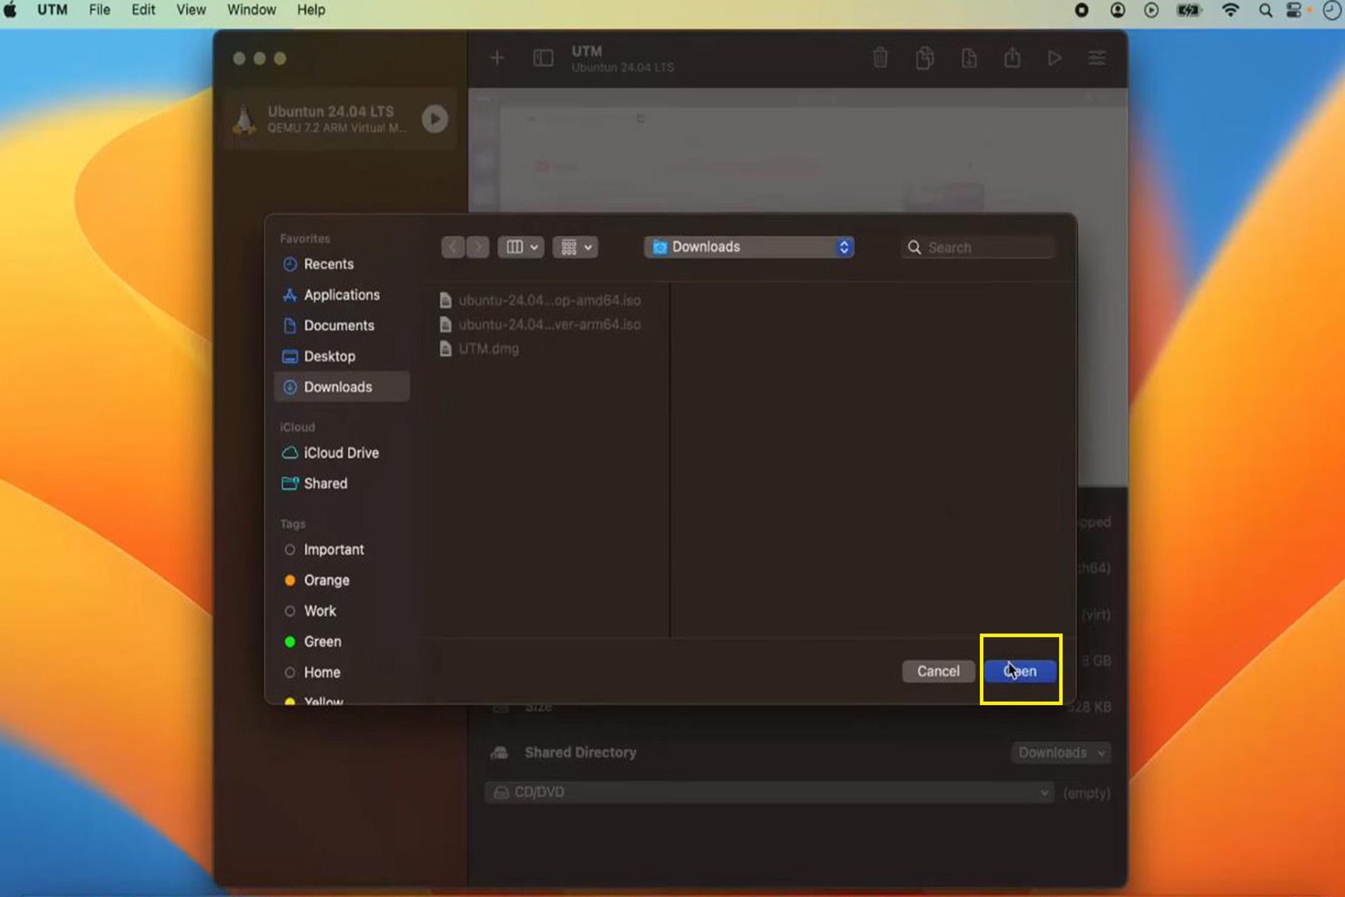Image resolution: width=1345 pixels, height=897 pixels.
Task: Select Applications in Favorites sidebar
Action: pyautogui.click(x=342, y=295)
